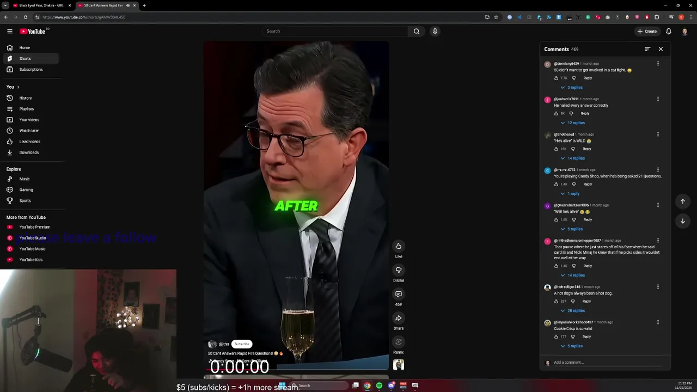
Task: Reload the page
Action: (x=25, y=17)
